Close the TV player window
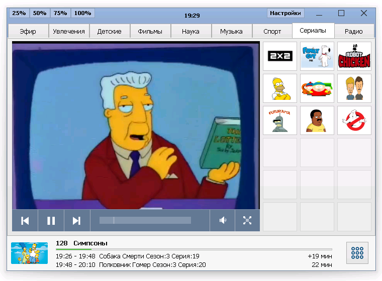Image resolution: width=382 pixels, height=281 pixels. [364, 13]
